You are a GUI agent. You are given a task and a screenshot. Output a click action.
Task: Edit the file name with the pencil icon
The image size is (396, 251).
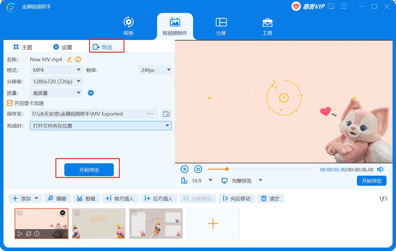(69, 59)
